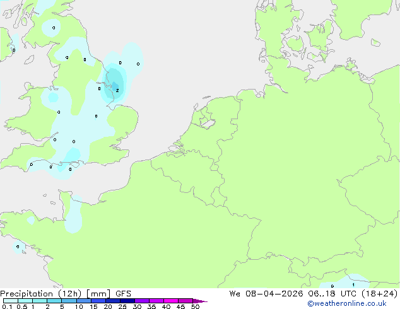This screenshot has width=400, height=309.
Task: Select the 5 to 10 mm legend swatch
Action: point(69,301)
